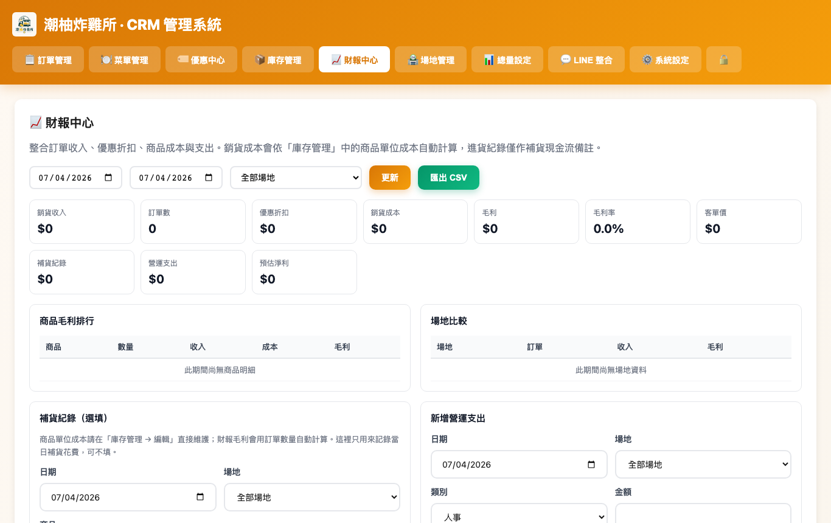Open the 庫存管理 tab
Viewport: 831px width, 523px height.
pos(278,60)
